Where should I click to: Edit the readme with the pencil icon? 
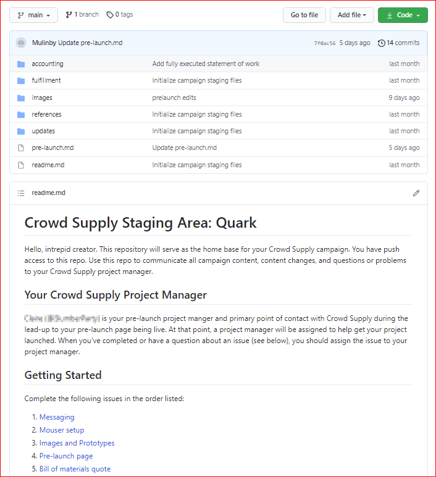416,193
